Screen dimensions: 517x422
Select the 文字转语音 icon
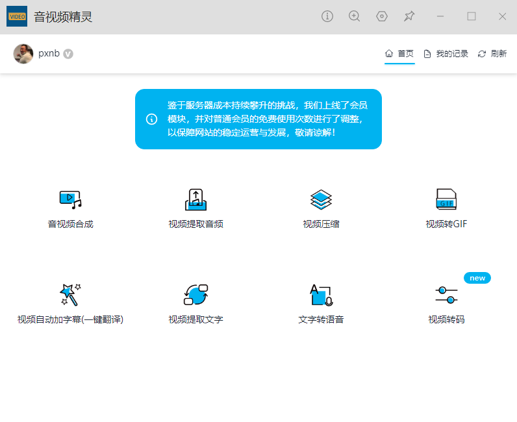point(321,295)
